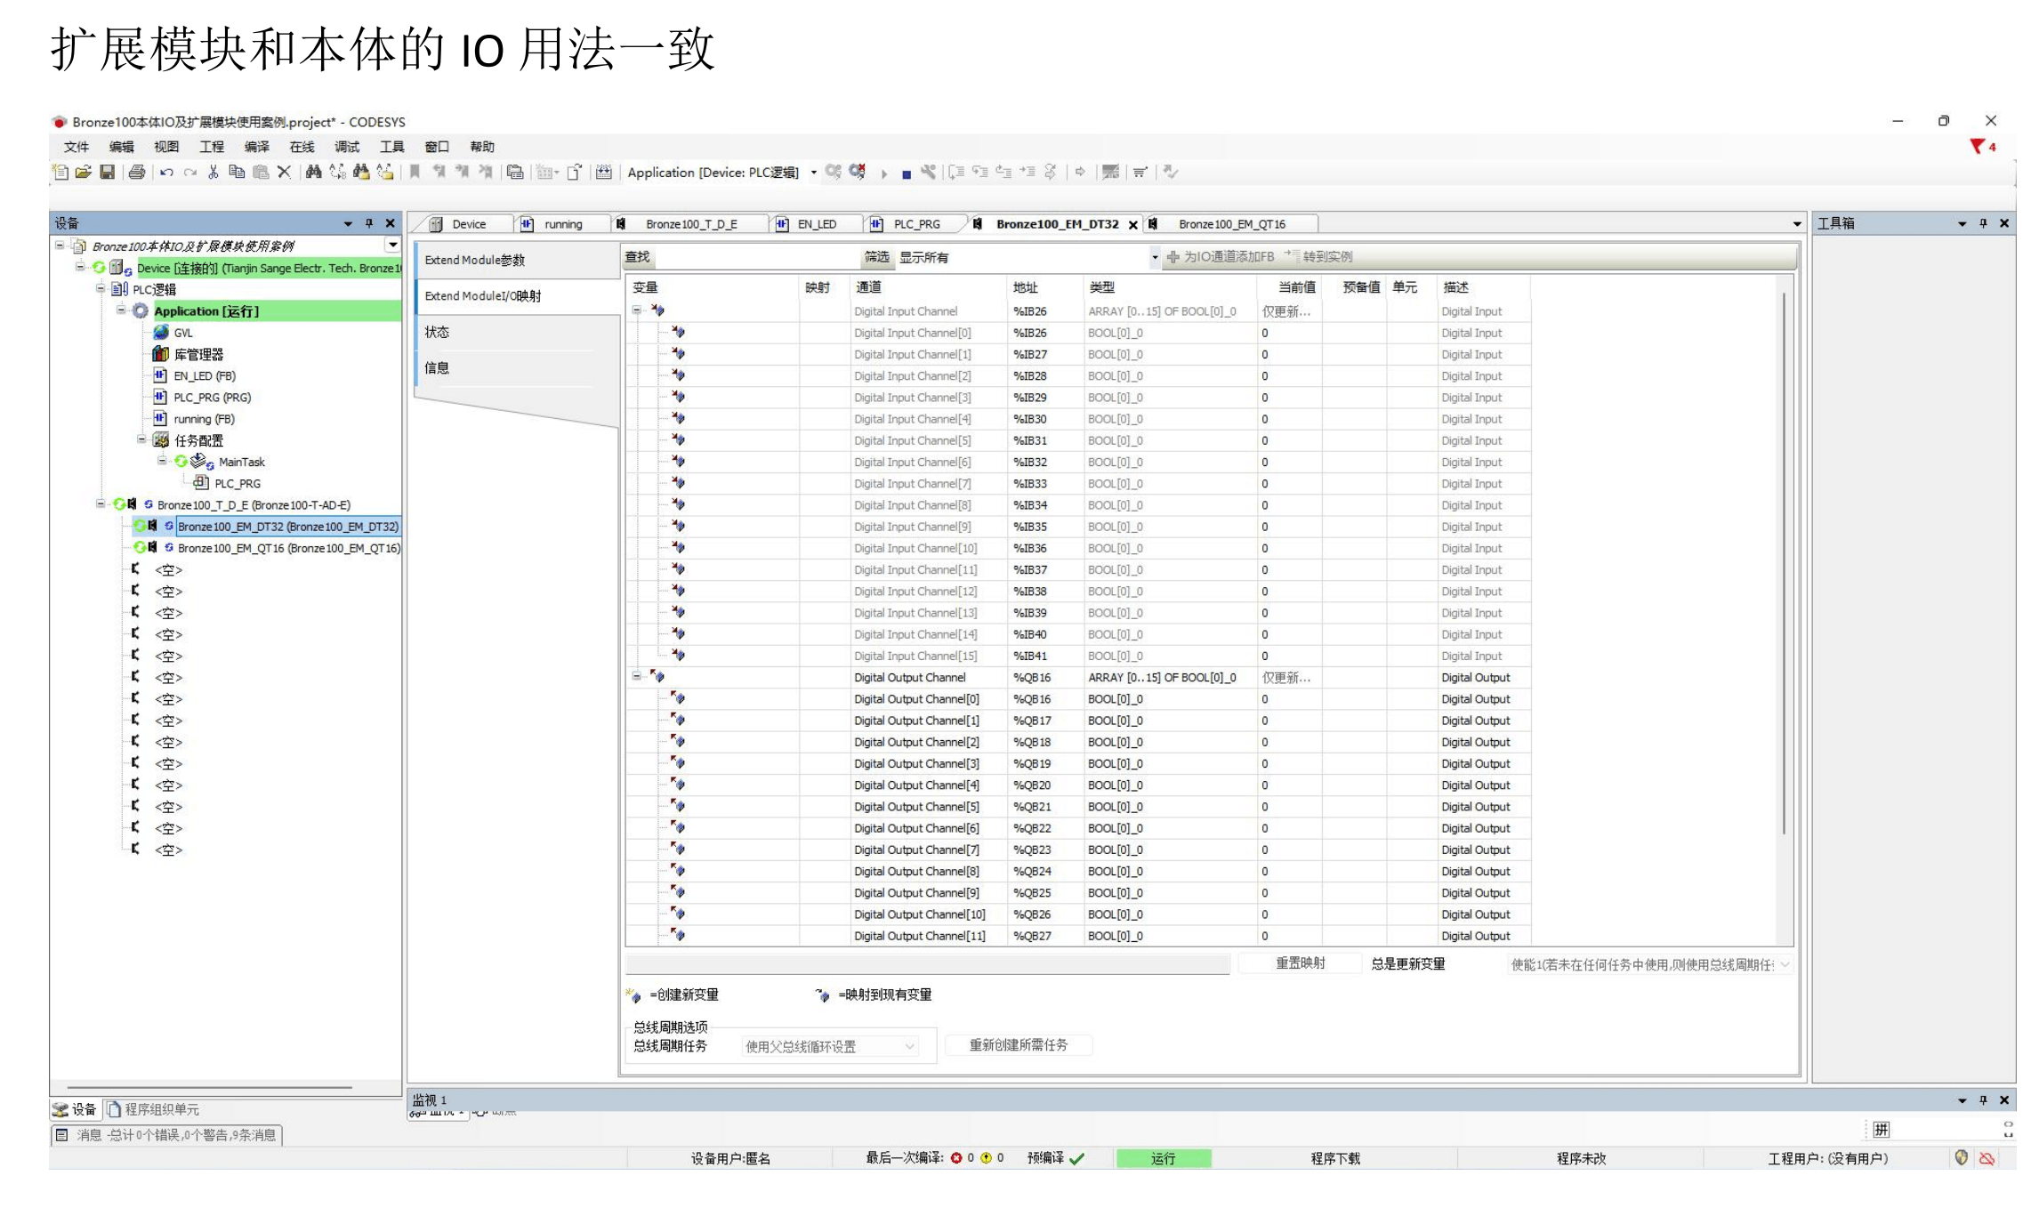2039x1216 pixels.
Task: Click the Cut scissors icon
Action: (x=214, y=173)
